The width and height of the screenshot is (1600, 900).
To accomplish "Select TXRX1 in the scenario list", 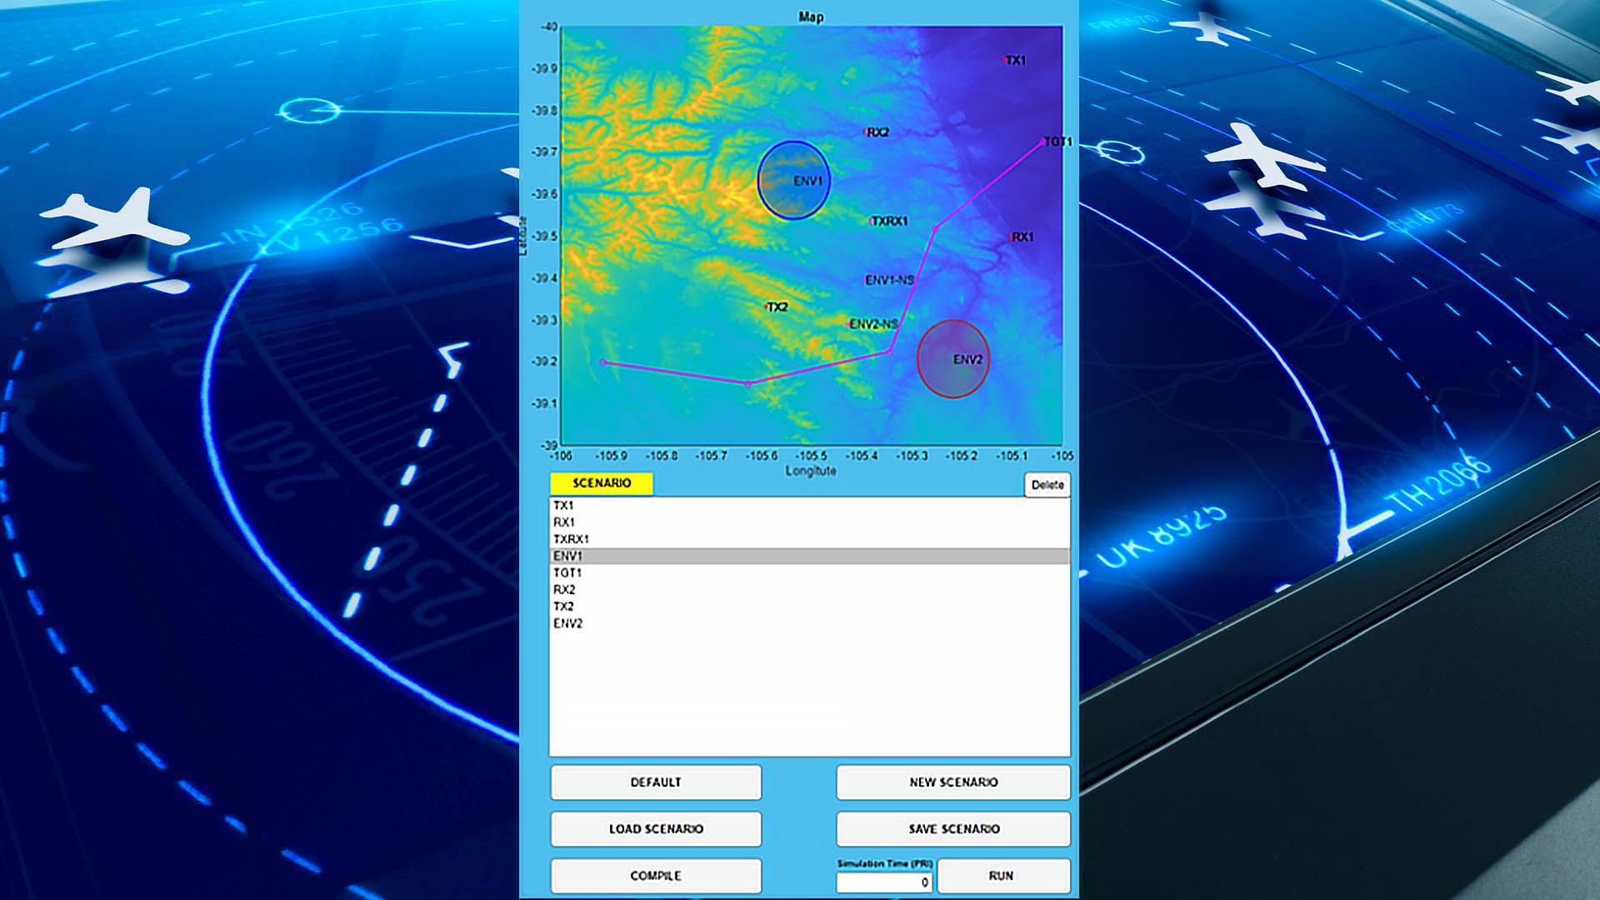I will (x=809, y=539).
